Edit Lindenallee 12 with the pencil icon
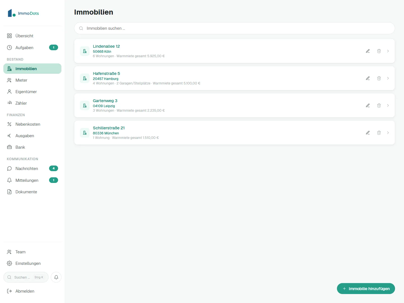Screen dimensions: 404x303 coord(368,51)
